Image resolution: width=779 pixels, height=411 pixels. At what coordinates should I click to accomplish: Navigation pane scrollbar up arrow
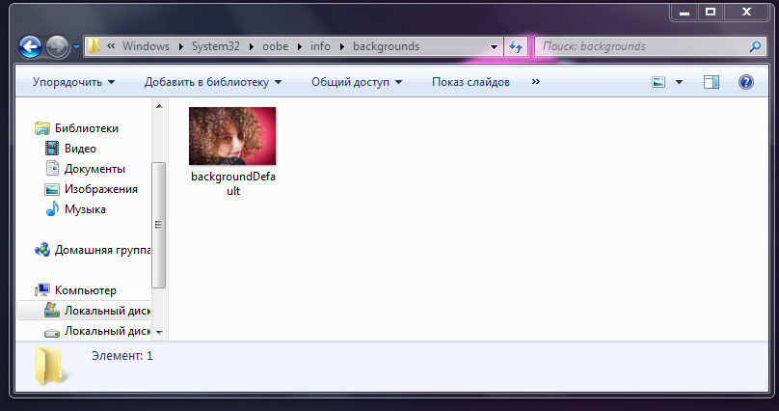point(159,106)
